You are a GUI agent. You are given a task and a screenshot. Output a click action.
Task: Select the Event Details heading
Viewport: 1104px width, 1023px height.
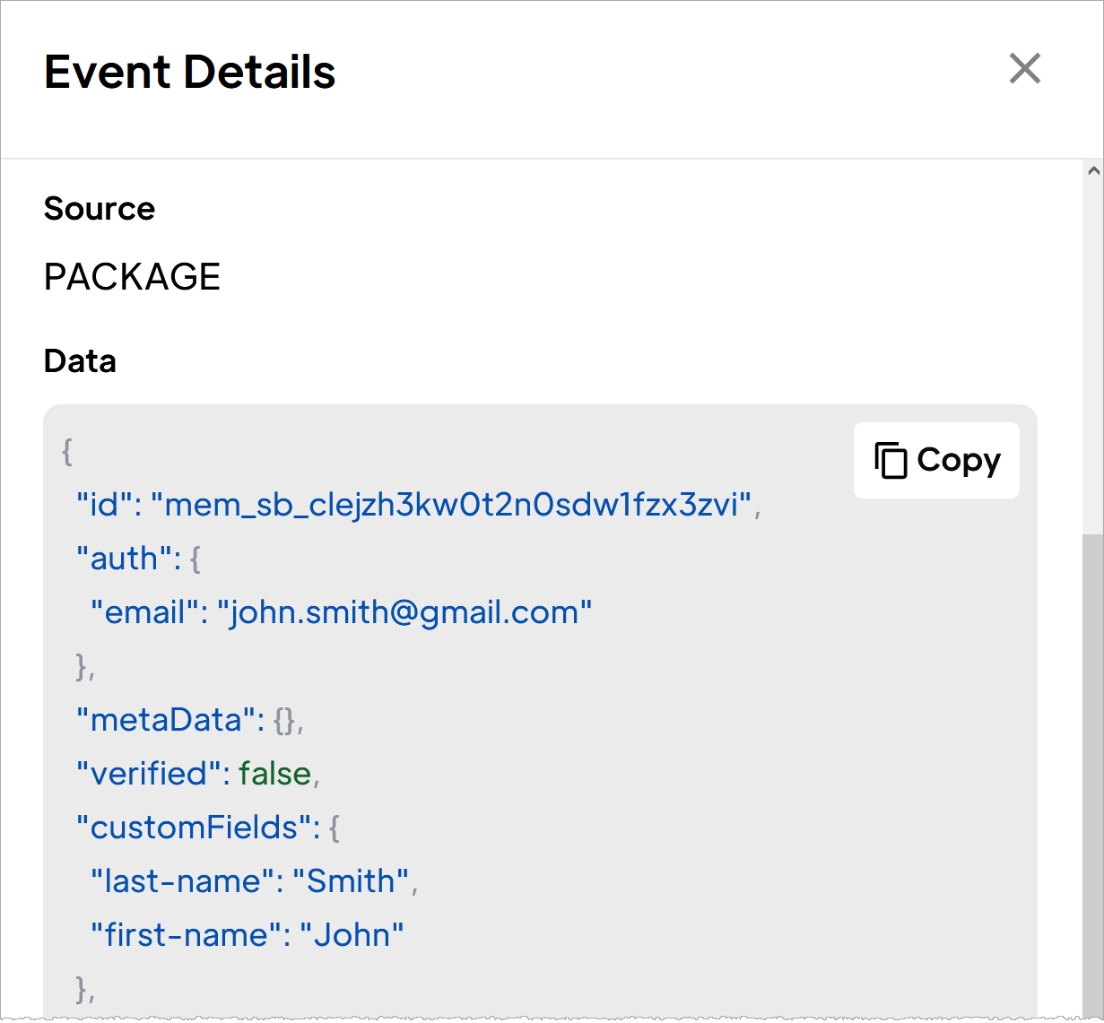pyautogui.click(x=190, y=72)
